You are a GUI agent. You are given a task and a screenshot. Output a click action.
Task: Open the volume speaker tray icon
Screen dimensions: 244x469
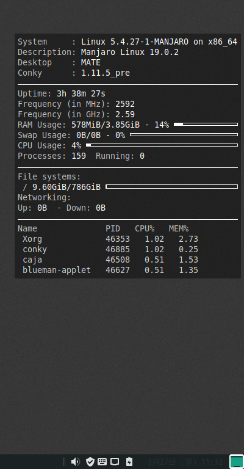76,462
